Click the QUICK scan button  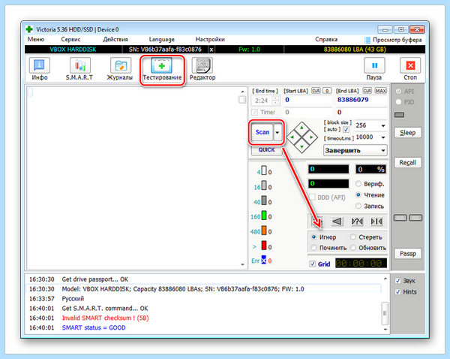(266, 149)
